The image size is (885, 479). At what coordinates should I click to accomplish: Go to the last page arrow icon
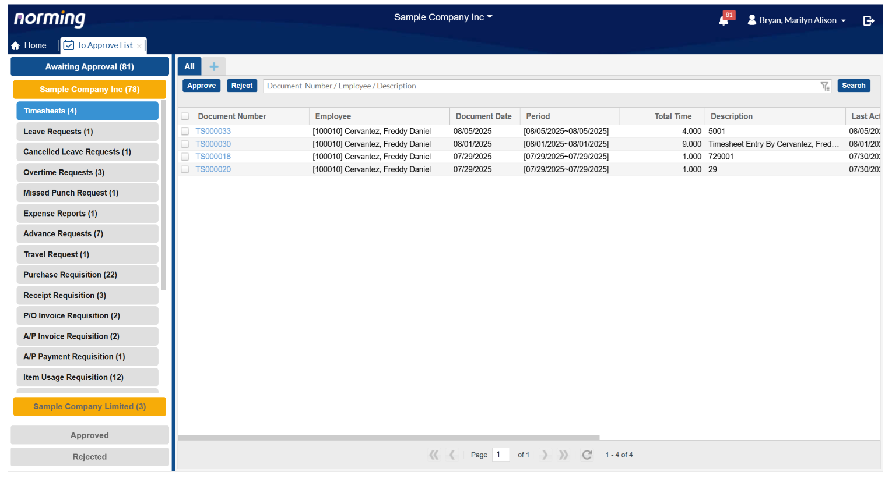(x=563, y=455)
